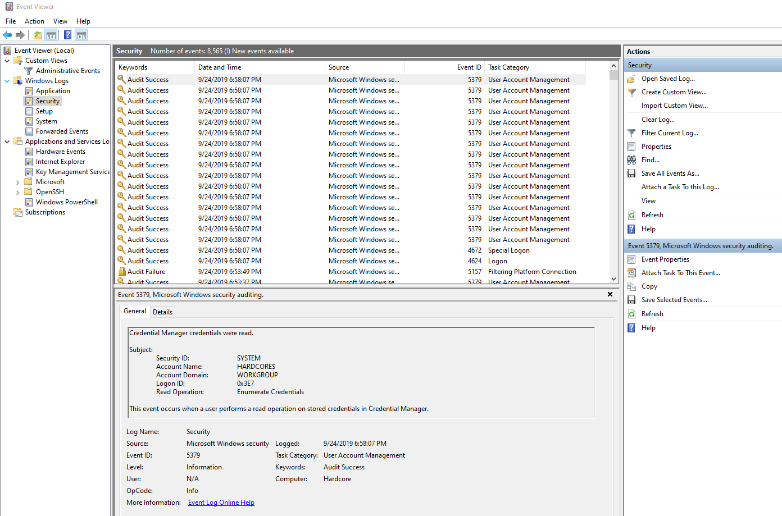
Task: Expand the Microsoft folder node
Action: (18, 182)
